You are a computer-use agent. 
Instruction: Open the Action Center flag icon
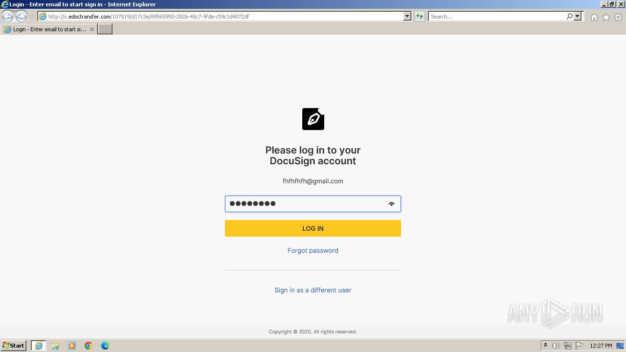pos(580,346)
